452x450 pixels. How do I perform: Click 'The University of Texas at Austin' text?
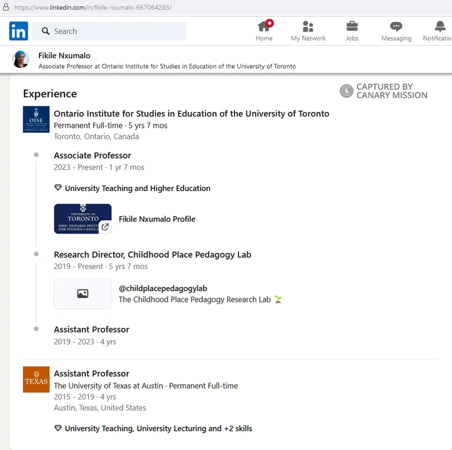coord(108,386)
